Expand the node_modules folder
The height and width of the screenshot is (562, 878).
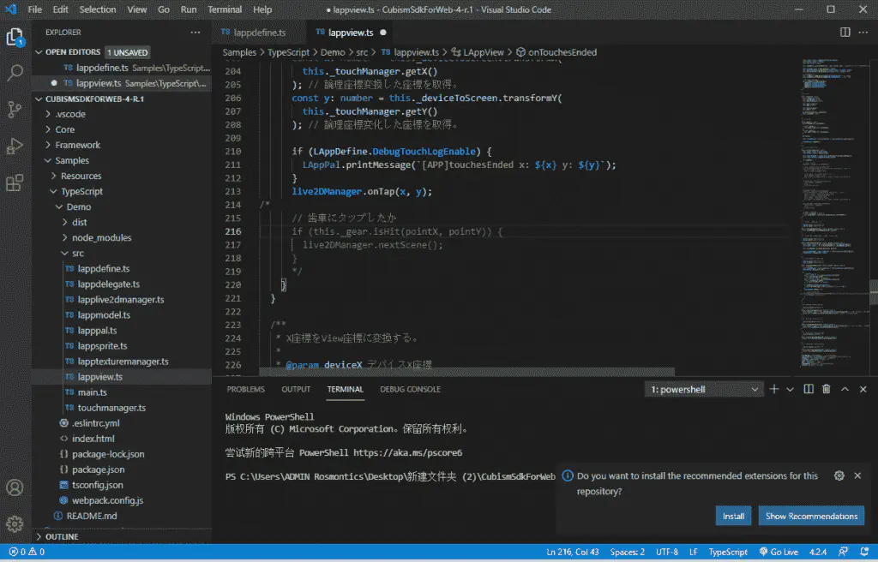[65, 238]
